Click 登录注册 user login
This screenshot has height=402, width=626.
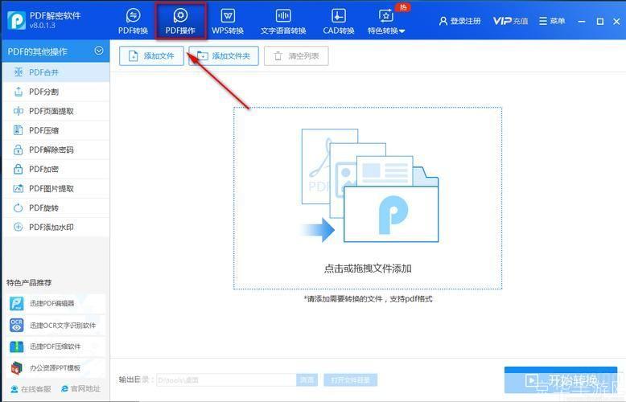(x=460, y=21)
